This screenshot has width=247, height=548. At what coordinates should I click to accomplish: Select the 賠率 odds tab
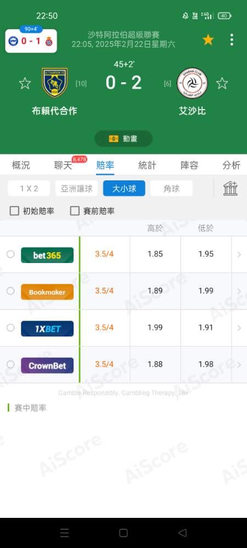[x=105, y=165]
